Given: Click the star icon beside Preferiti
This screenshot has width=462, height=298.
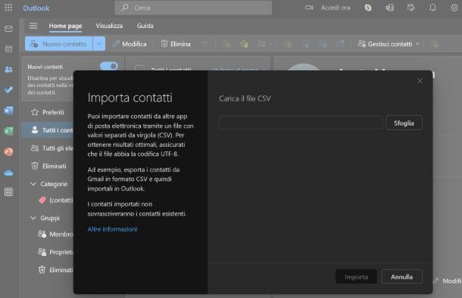Looking at the screenshot, I should 35,112.
